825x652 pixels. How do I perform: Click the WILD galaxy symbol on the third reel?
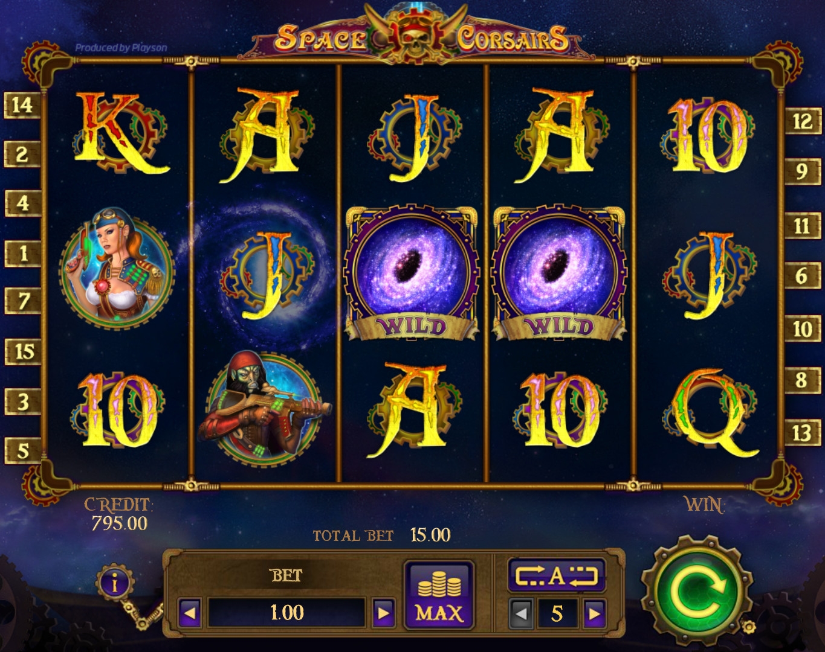[411, 272]
